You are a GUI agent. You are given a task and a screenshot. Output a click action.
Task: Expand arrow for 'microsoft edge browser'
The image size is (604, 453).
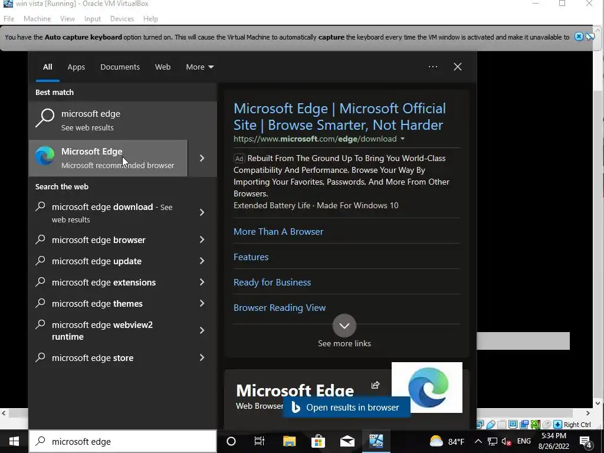[202, 239]
